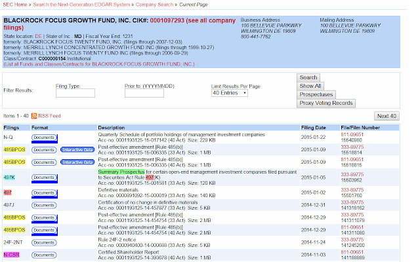Focus the Prior to date input field
The image size is (420, 262).
(144, 93)
